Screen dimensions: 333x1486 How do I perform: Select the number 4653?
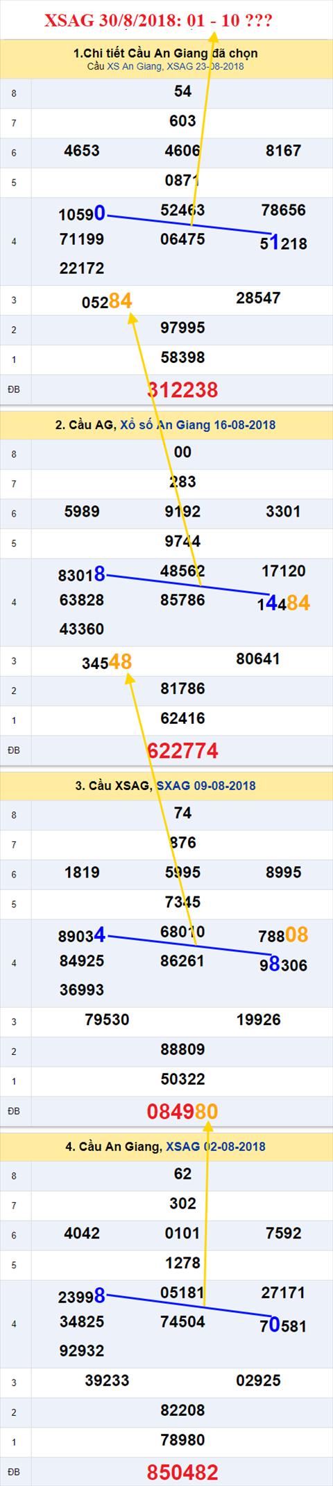[82, 151]
